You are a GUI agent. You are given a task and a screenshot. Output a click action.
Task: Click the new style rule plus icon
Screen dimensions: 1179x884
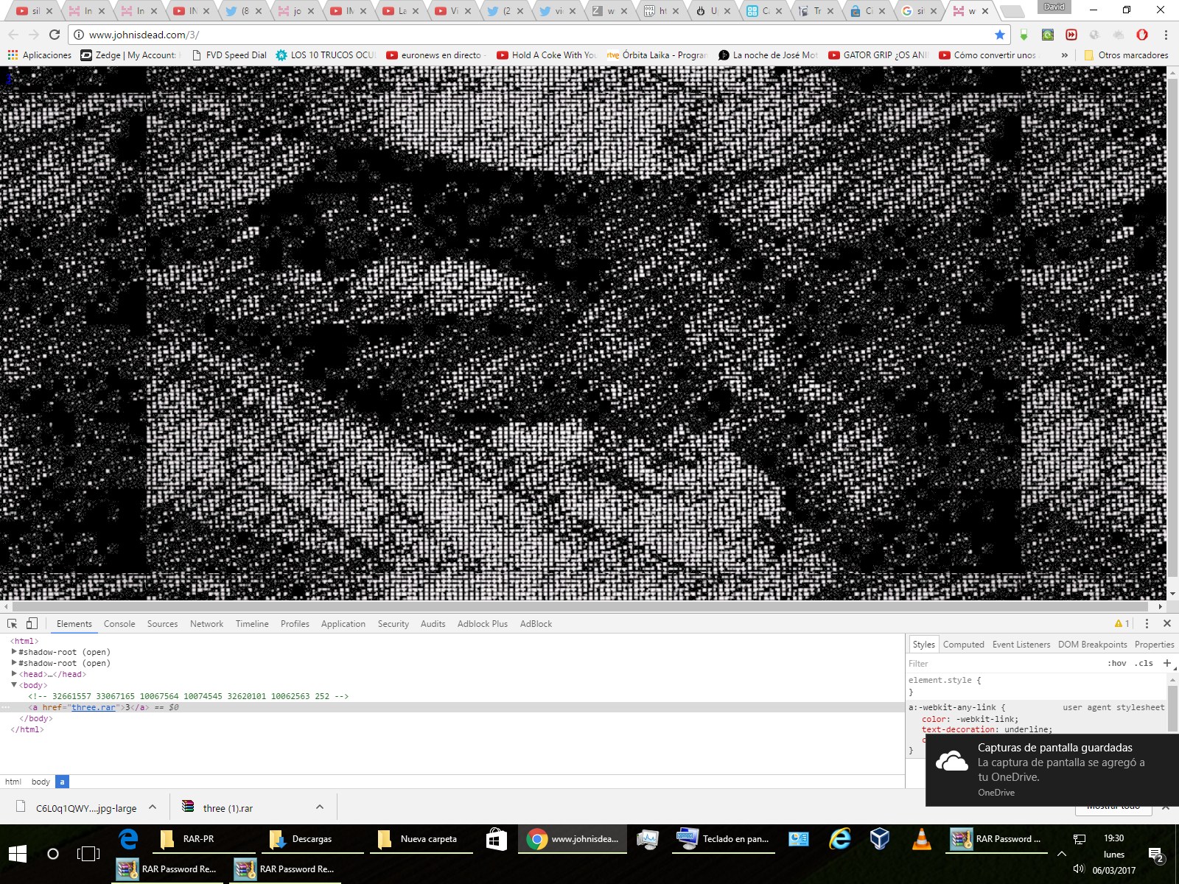tap(1166, 663)
